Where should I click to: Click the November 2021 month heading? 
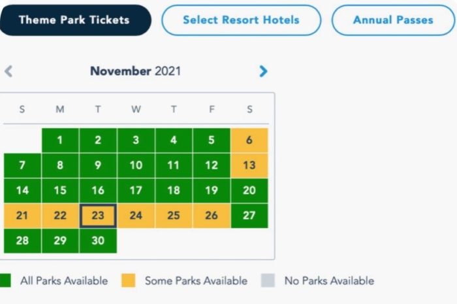pyautogui.click(x=135, y=71)
